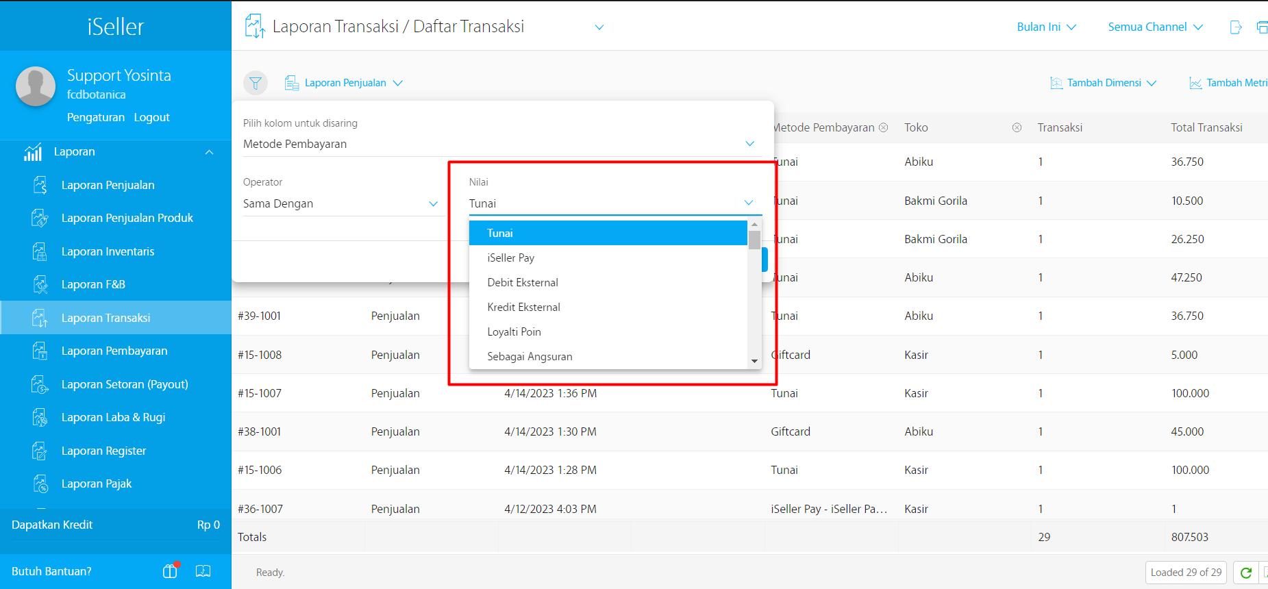Screen dimensions: 1268x589
Task: Click the Logout link
Action: coord(151,117)
